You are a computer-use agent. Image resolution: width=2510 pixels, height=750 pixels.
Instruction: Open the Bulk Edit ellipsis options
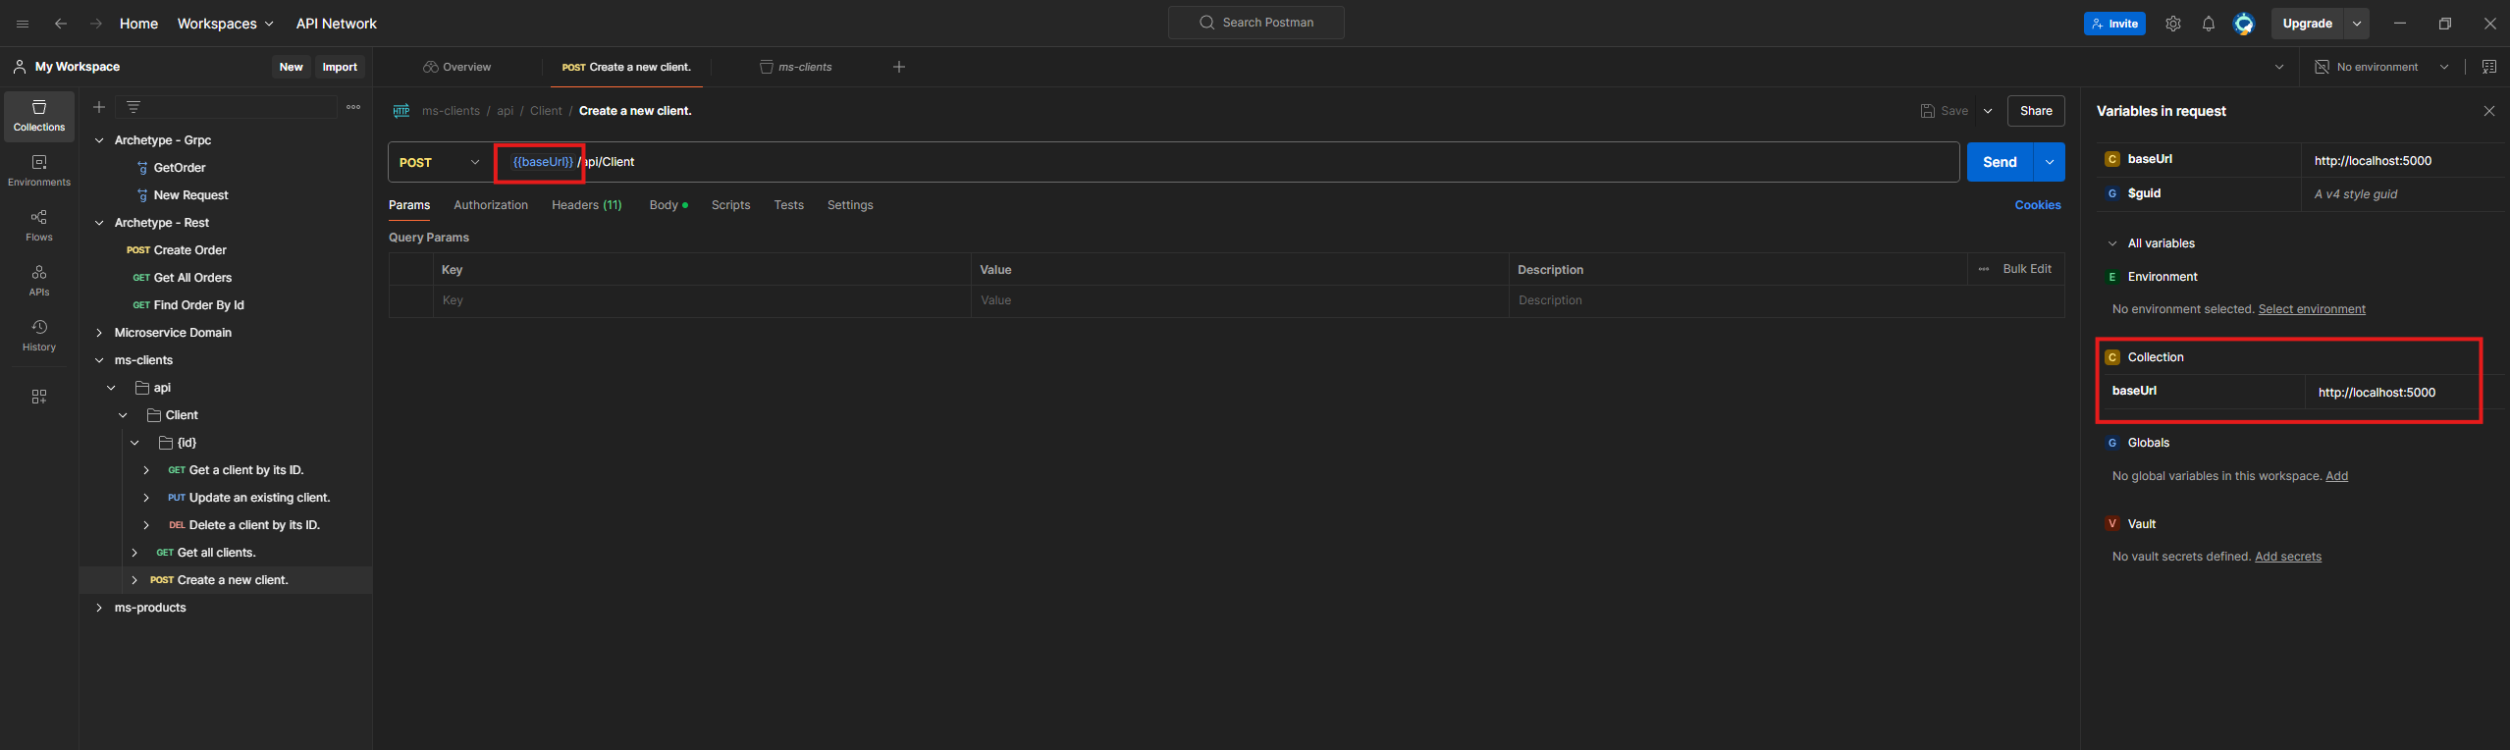tap(1984, 269)
